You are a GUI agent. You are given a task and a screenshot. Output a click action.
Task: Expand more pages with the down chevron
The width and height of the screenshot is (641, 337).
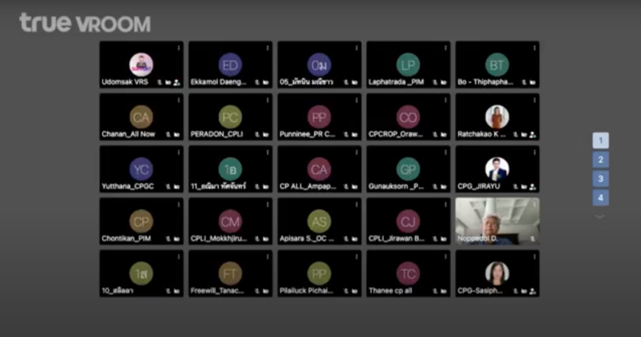point(601,217)
